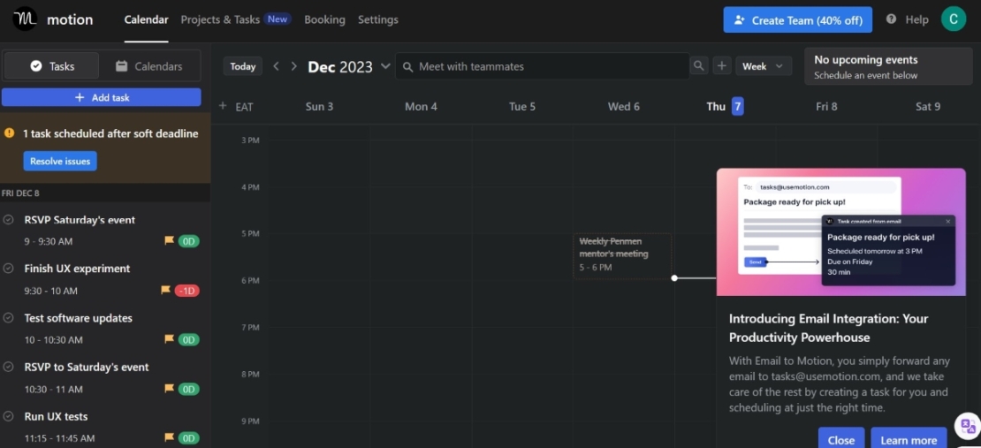Viewport: 981px width, 448px height.
Task: Click the plus icon next to EAT timezone
Action: pyautogui.click(x=223, y=106)
